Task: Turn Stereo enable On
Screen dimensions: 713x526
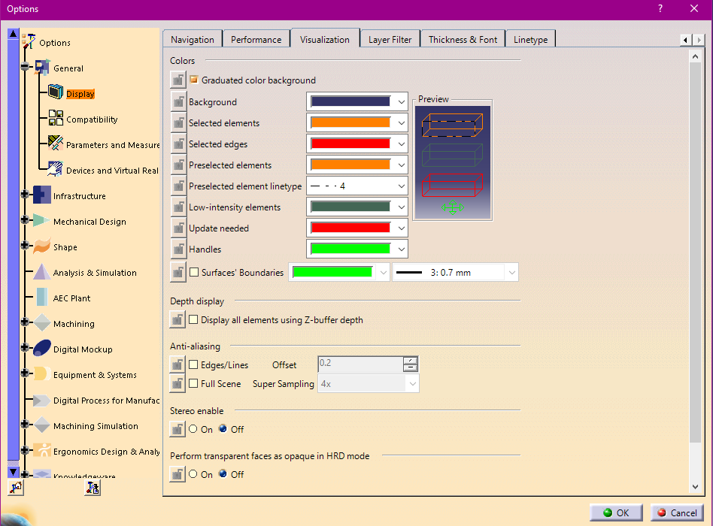Action: 193,429
